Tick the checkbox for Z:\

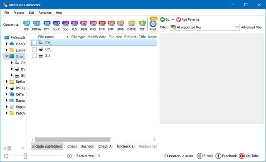[x=34, y=56]
